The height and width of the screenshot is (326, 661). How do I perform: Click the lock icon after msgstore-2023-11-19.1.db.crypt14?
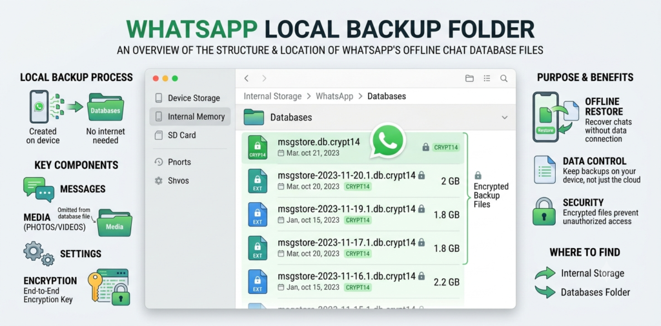(421, 209)
